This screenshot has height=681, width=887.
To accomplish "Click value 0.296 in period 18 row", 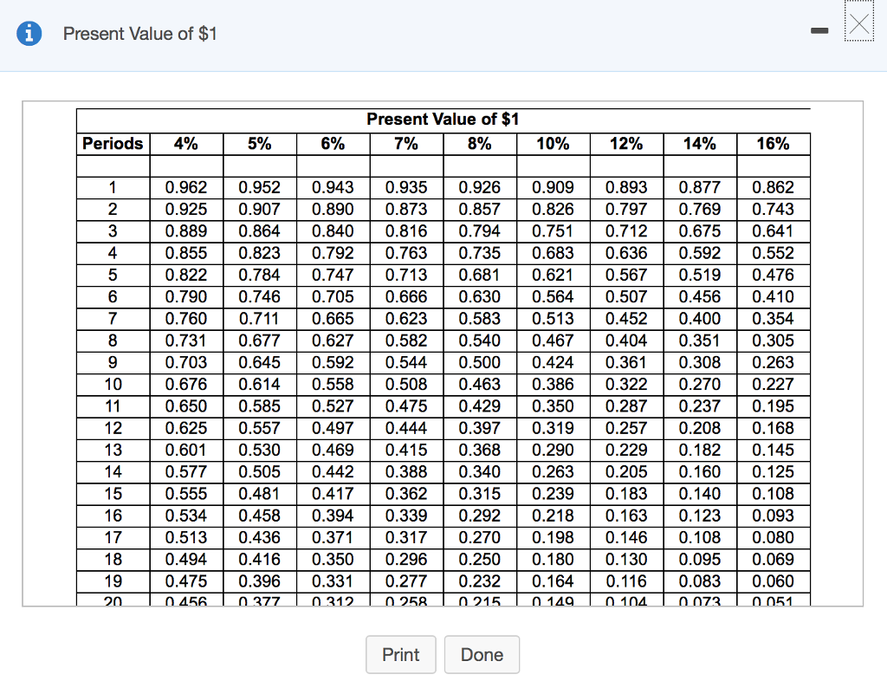I will [x=406, y=560].
